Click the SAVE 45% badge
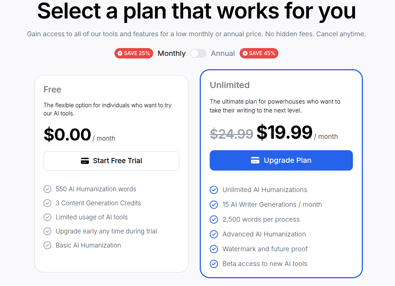 coord(259,53)
